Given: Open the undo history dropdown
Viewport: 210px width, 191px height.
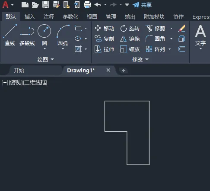Looking at the screenshot, I should pyautogui.click(x=105, y=5).
